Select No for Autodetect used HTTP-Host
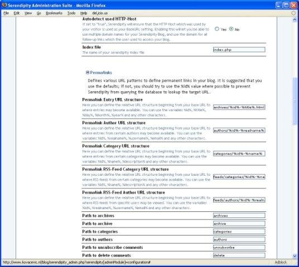The height and width of the screenshot is (267, 299). point(232,29)
